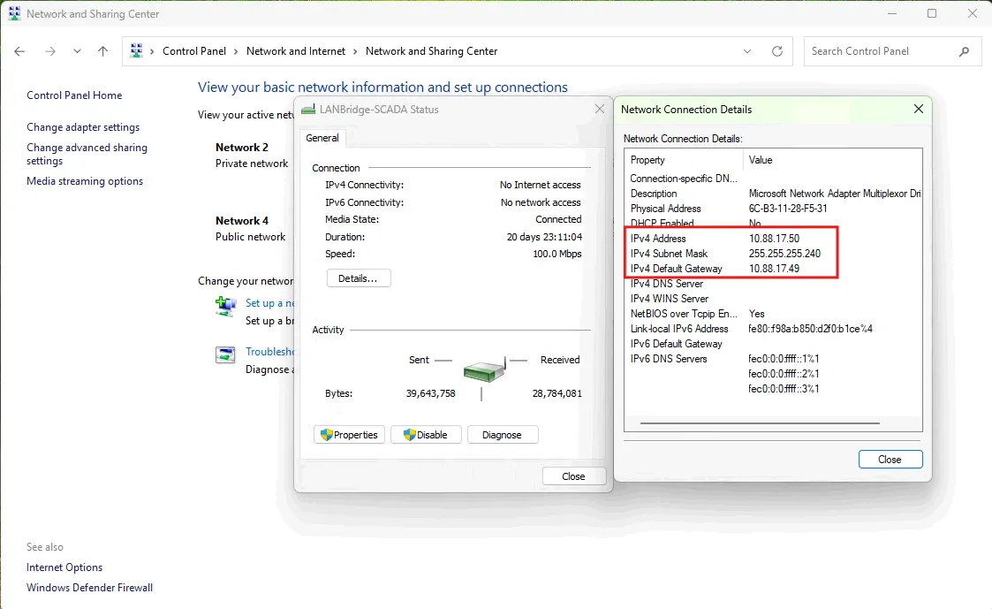The height and width of the screenshot is (609, 992).
Task: Refresh the Network and Sharing Center
Action: 777,51
